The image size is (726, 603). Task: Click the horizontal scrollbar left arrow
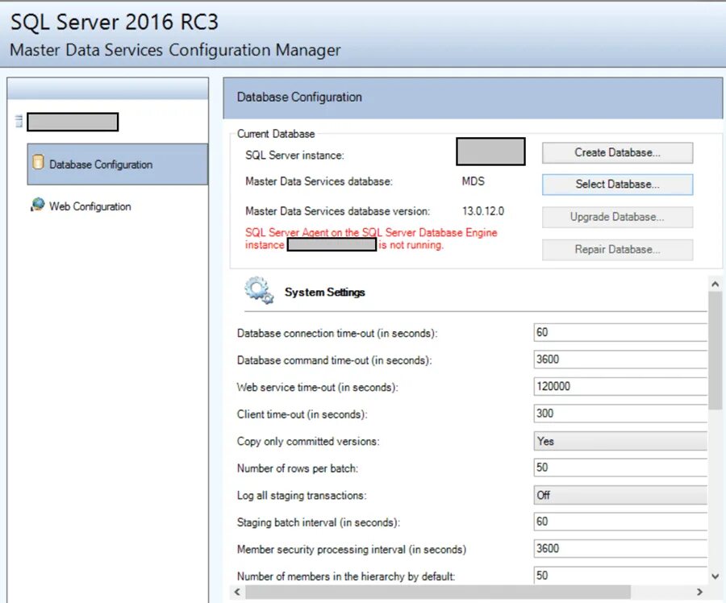(237, 592)
